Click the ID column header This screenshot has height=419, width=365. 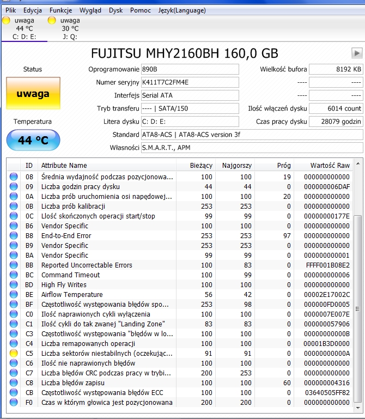pos(29,166)
